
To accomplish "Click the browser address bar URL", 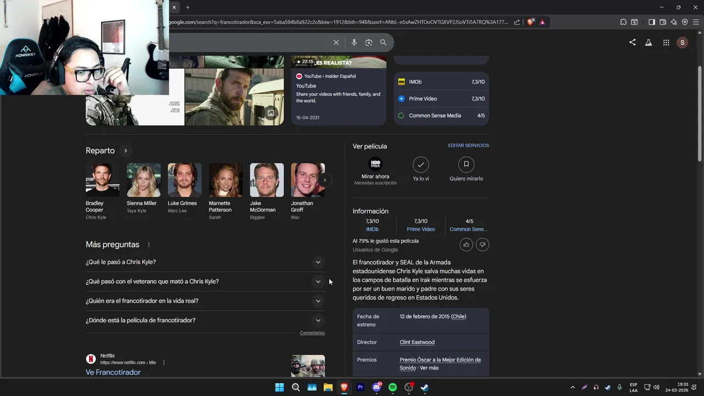I will point(338,22).
